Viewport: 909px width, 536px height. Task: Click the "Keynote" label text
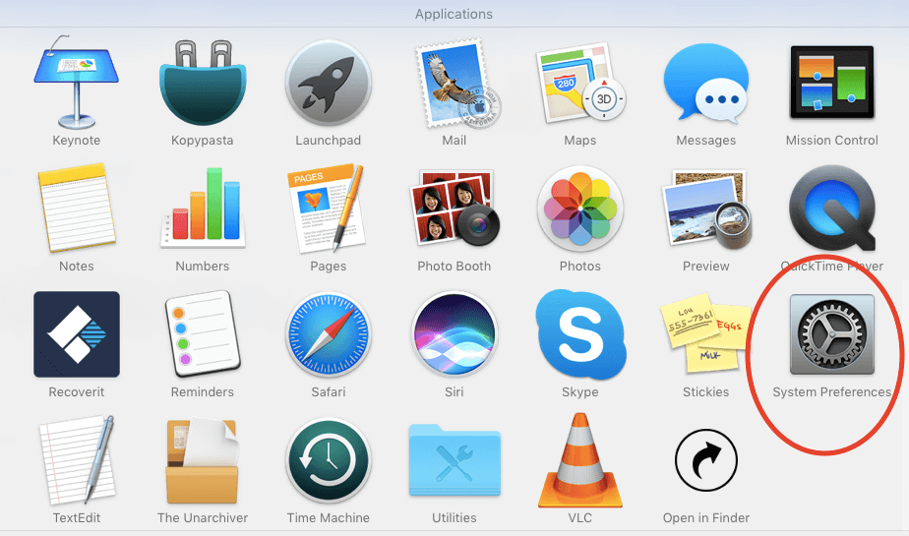[x=77, y=141]
